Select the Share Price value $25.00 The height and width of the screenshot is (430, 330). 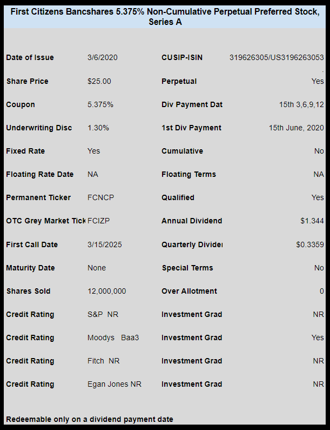(99, 82)
